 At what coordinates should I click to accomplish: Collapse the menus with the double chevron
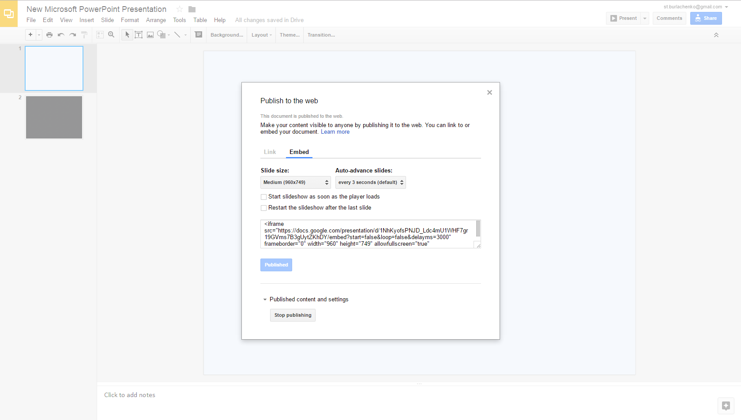coord(716,35)
